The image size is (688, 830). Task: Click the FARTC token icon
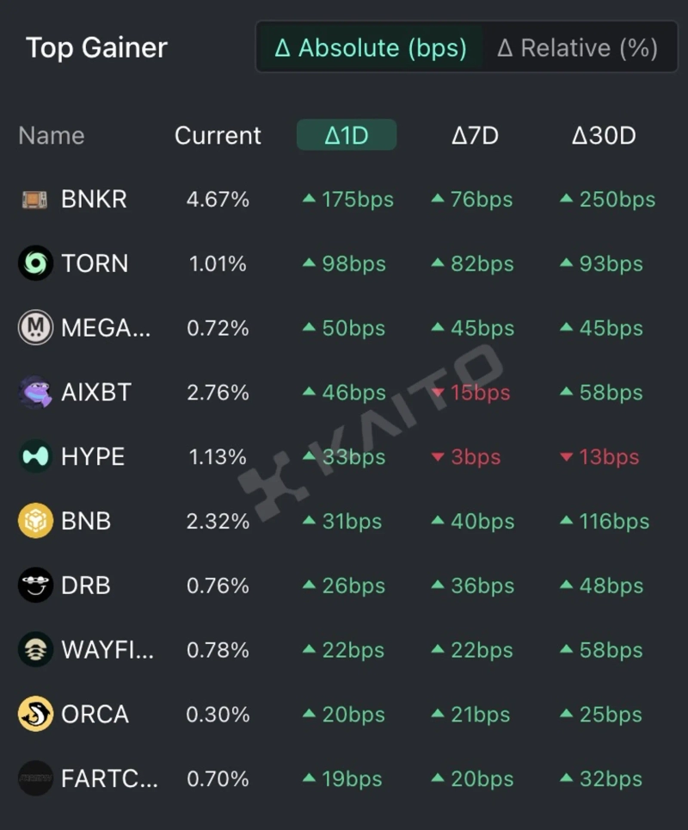[x=35, y=779]
